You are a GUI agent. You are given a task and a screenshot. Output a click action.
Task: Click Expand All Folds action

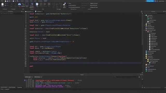(94, 5)
